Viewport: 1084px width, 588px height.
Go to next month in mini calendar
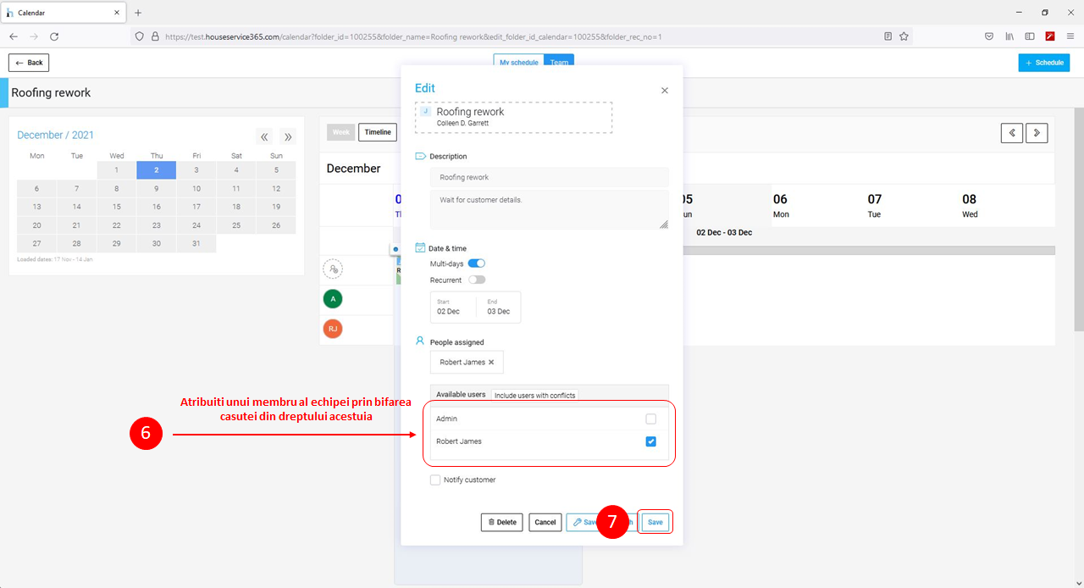coord(288,136)
